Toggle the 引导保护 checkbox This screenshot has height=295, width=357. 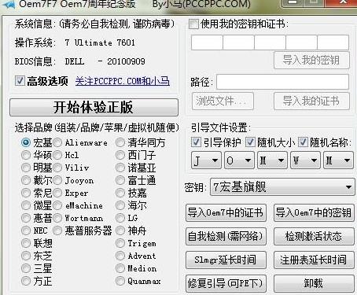(196, 142)
